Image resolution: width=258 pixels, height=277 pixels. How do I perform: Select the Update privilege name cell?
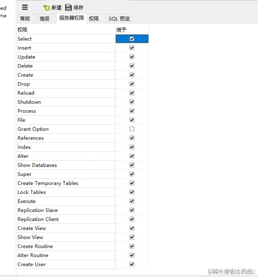[66, 57]
